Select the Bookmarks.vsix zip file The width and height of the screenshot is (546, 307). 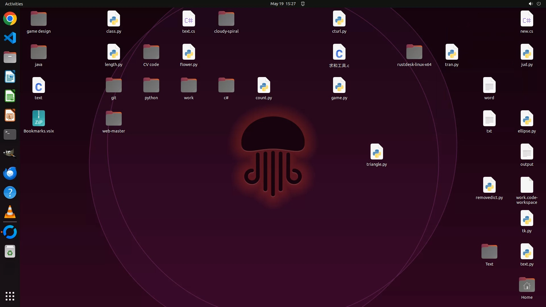(39, 119)
